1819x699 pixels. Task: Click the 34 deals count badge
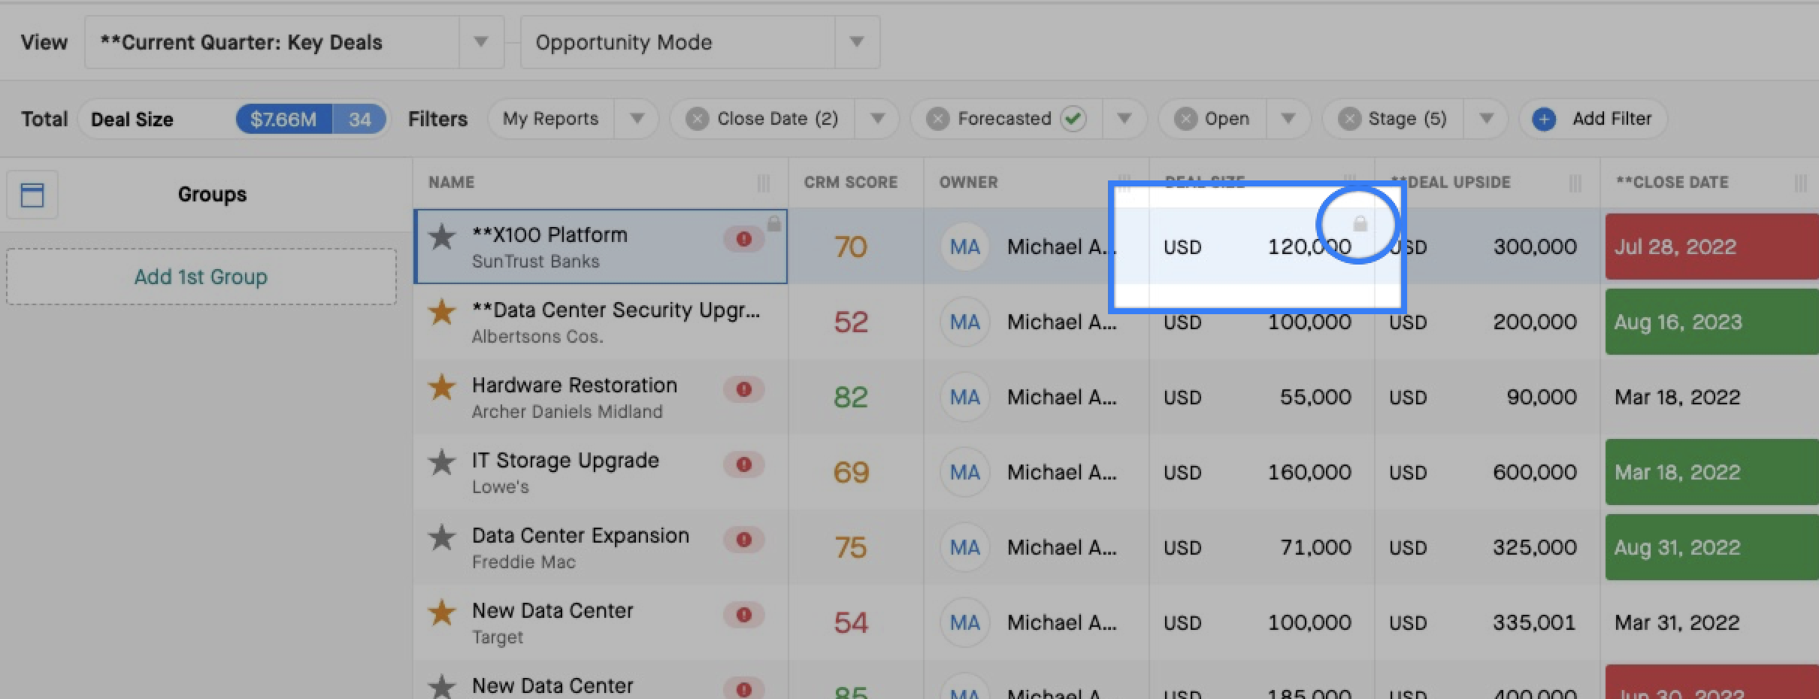click(x=359, y=120)
